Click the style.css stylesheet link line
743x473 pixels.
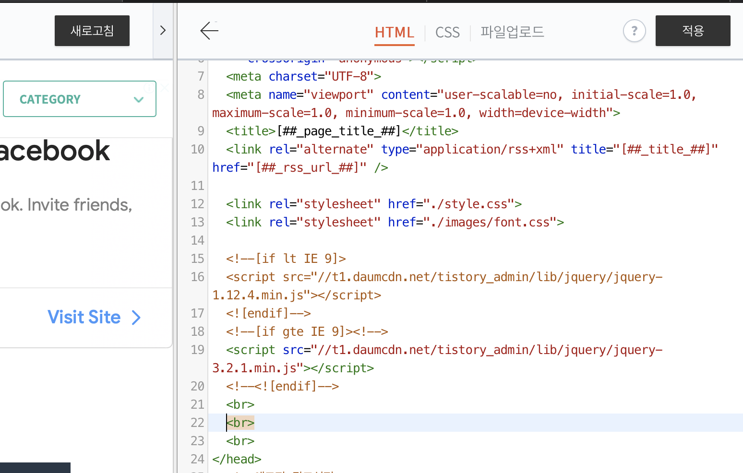coord(374,204)
